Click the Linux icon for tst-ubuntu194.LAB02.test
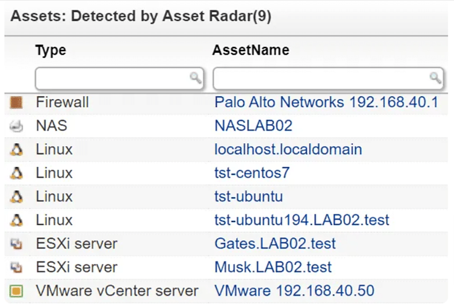The image size is (454, 306). [x=16, y=220]
